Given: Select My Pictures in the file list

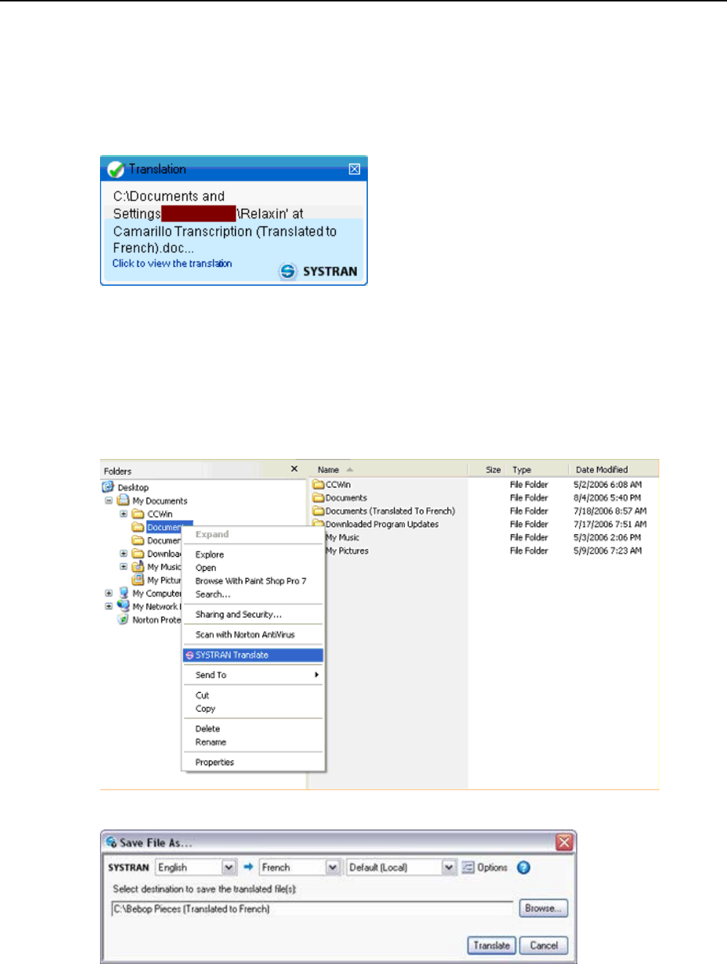Looking at the screenshot, I should (x=346, y=550).
